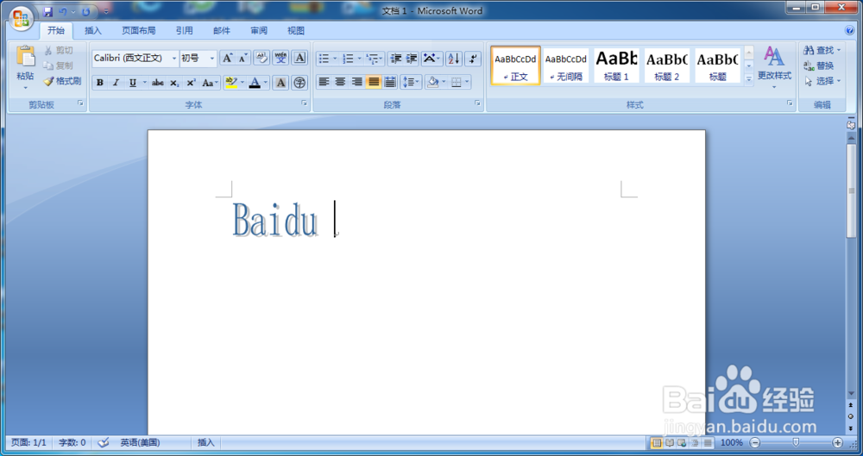Center align the paragraph
863x456 pixels.
340,83
